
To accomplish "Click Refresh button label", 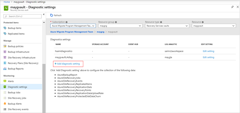I will (x=58, y=15).
